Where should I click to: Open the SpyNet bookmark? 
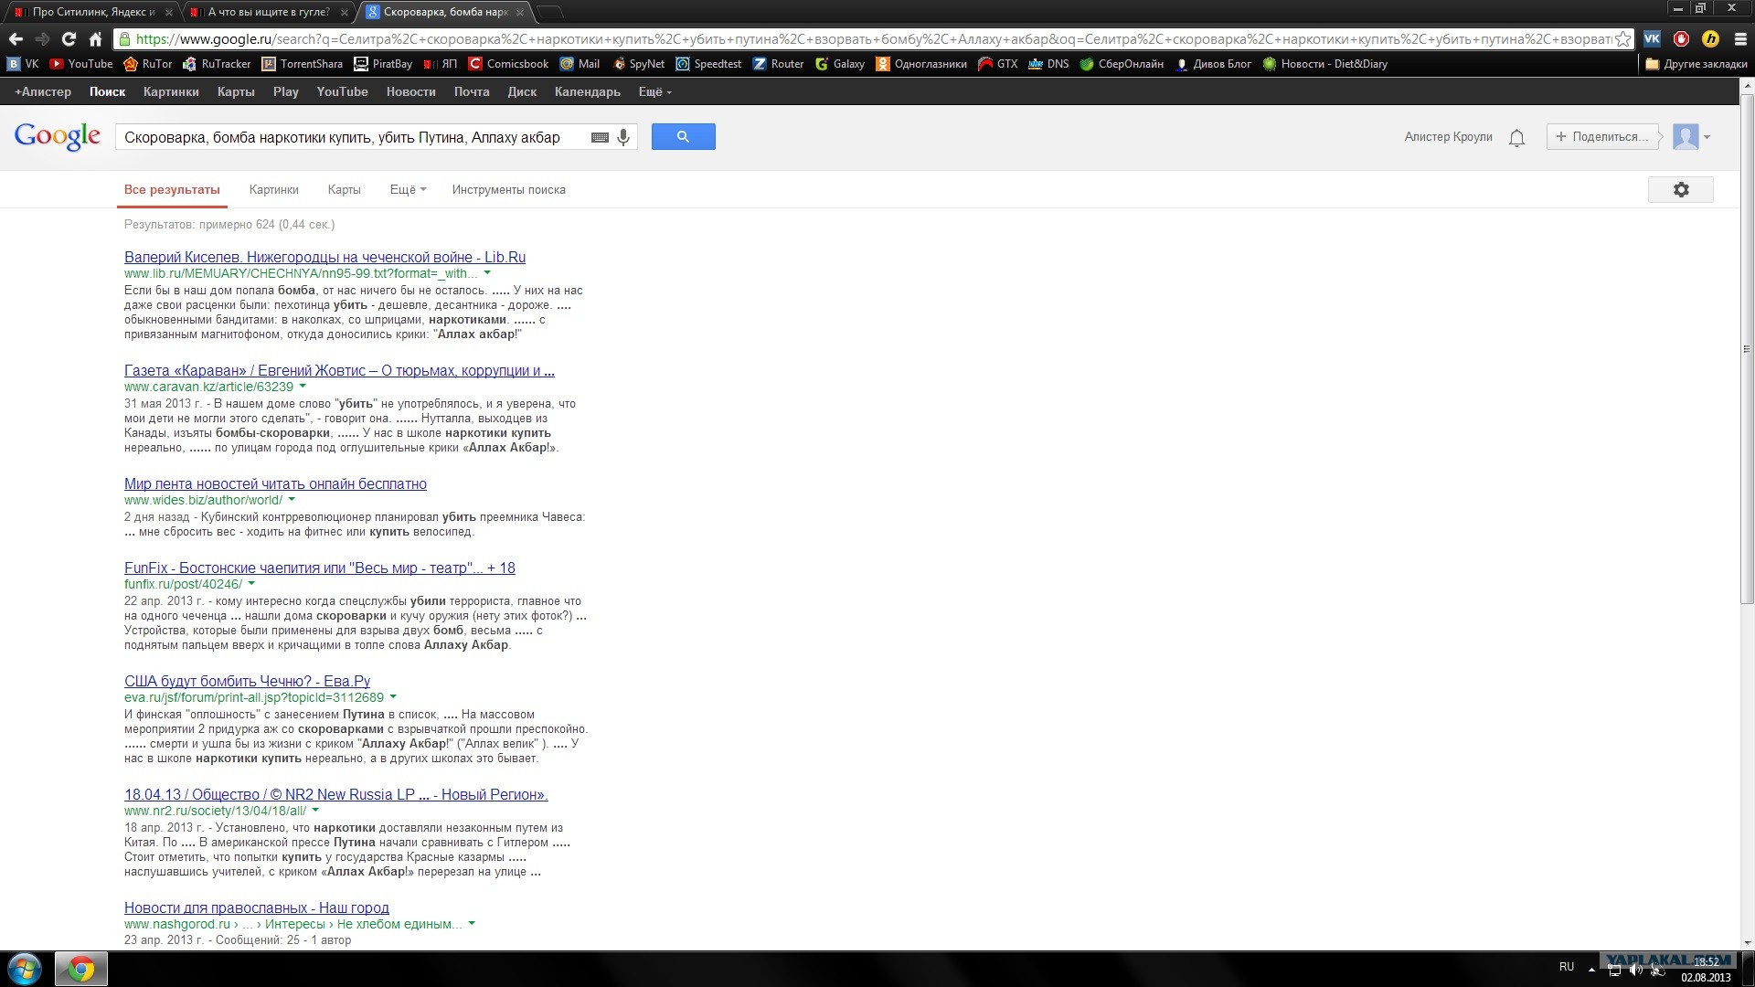(x=638, y=64)
